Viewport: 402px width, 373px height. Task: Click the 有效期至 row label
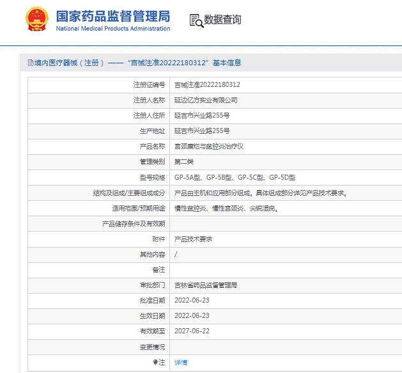(x=152, y=331)
